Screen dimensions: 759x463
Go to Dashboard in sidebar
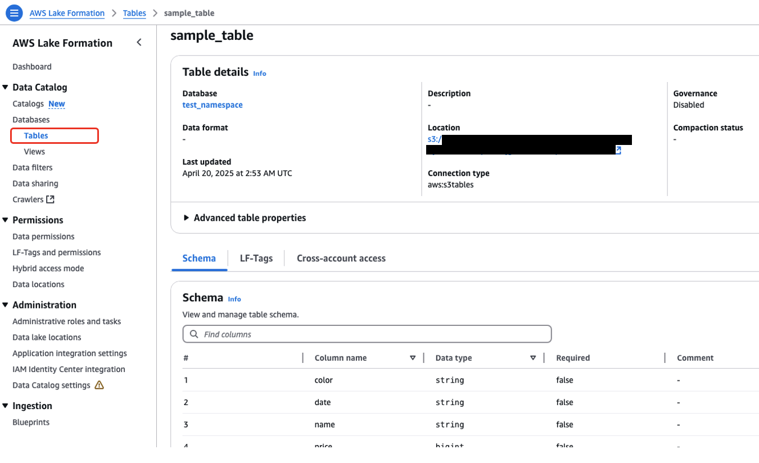coord(32,66)
